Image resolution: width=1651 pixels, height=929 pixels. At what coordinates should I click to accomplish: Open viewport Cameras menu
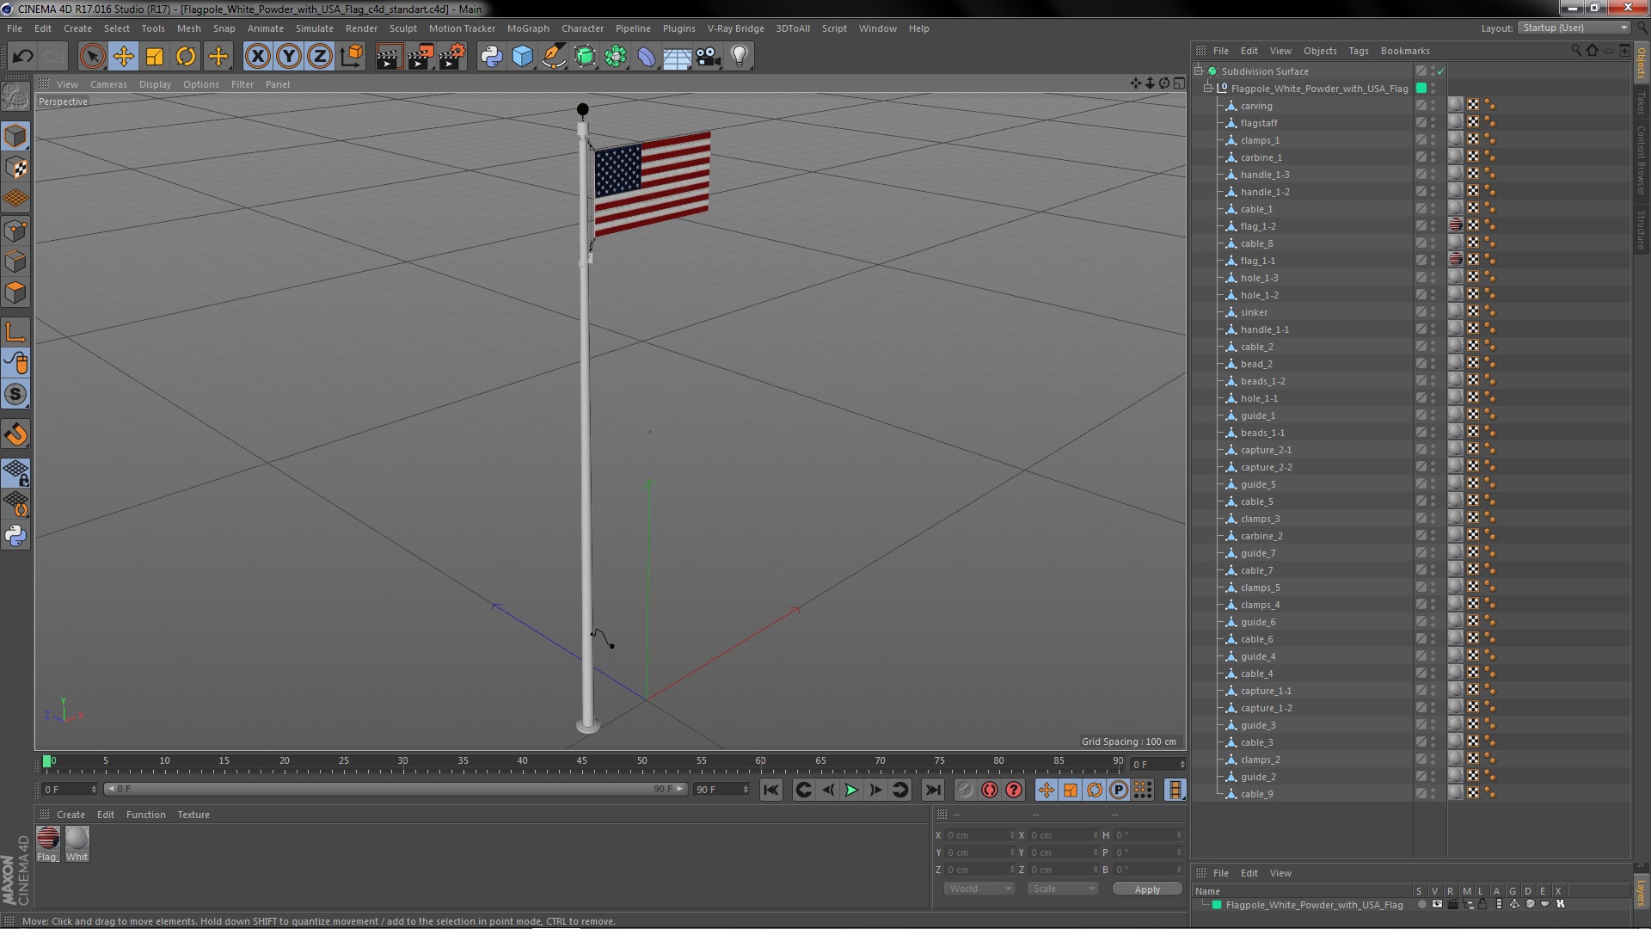point(108,84)
